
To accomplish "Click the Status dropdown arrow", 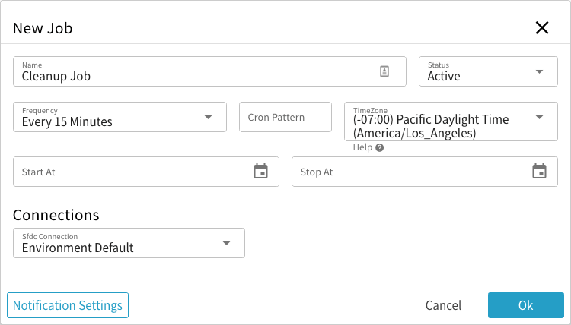I will (540, 71).
